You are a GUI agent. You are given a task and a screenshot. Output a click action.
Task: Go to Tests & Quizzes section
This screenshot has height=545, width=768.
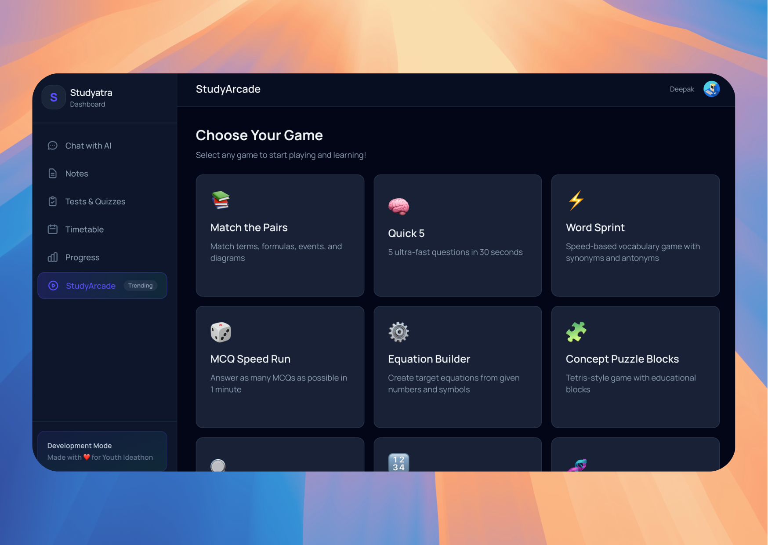point(95,201)
